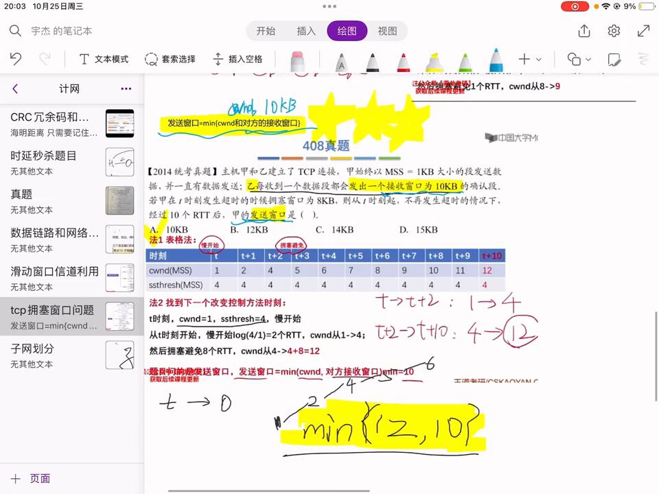Pick the blue pen tool
This screenshot has height=494, width=659.
tap(496, 60)
